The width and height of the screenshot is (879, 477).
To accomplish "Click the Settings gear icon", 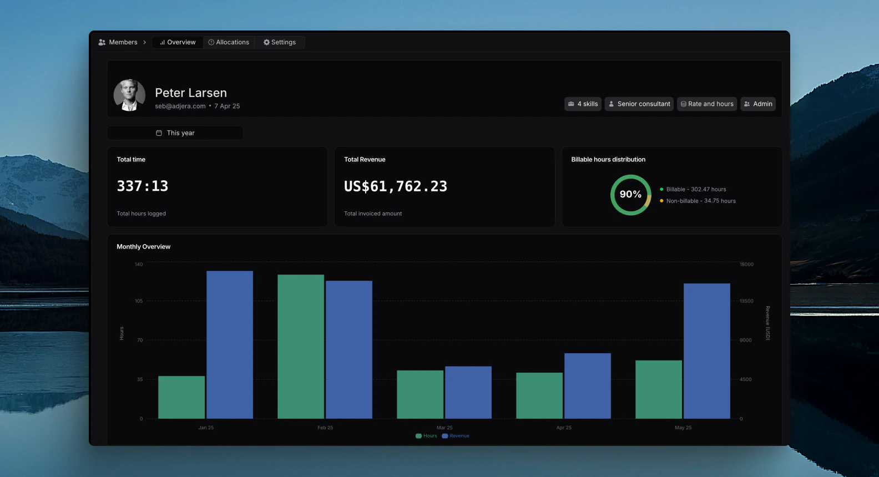I will coord(266,42).
